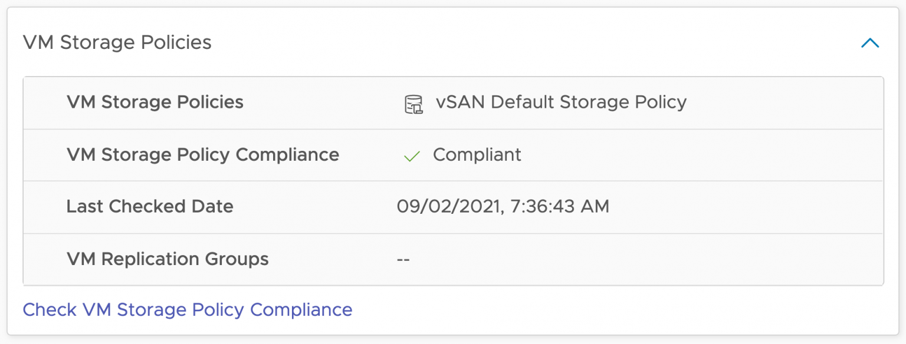This screenshot has width=906, height=344.
Task: Click the VM Storage Policies row label
Action: pos(155,102)
